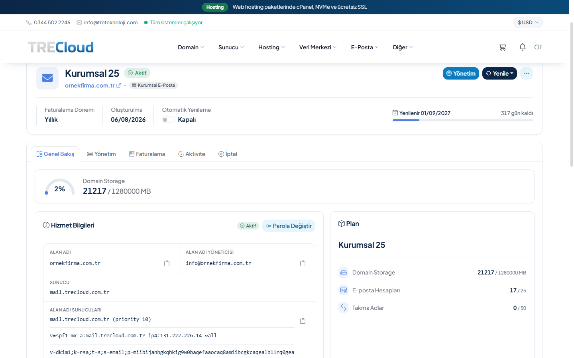Screen dimensions: 574x358
Task: Click the large blue mail service icon
Action: (47, 78)
